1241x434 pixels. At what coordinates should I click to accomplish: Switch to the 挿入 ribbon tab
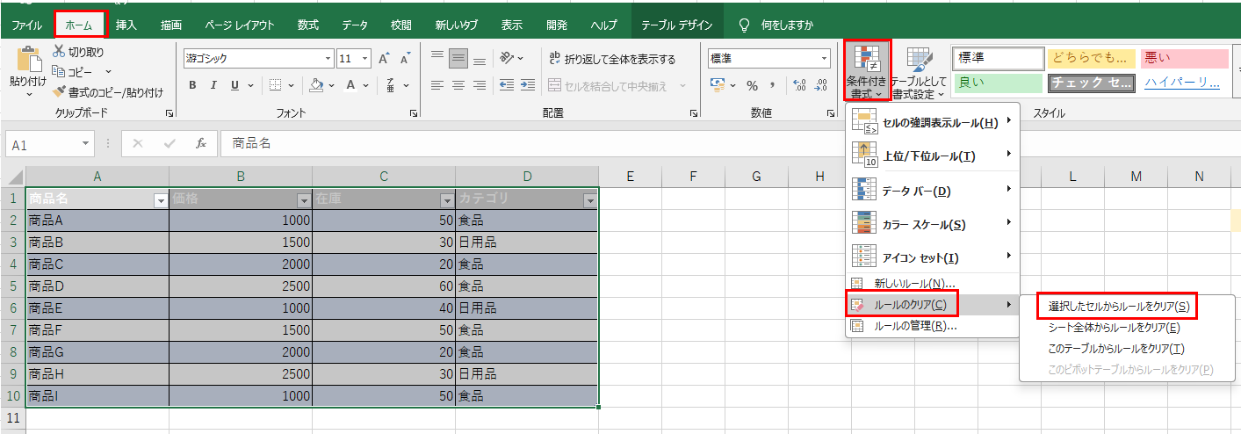126,25
